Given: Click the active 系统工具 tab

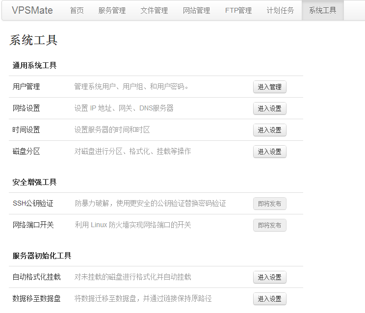Looking at the screenshot, I should click(322, 10).
